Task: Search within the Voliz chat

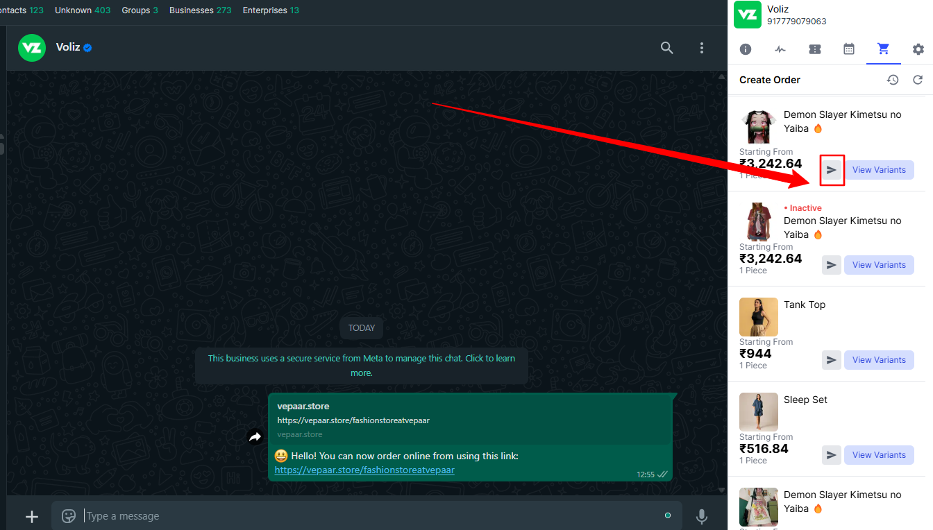Action: [x=666, y=48]
